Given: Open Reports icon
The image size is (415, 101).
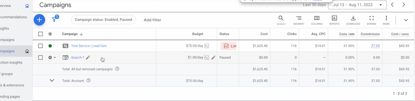Looking at the screenshot, I should (x=334, y=20).
